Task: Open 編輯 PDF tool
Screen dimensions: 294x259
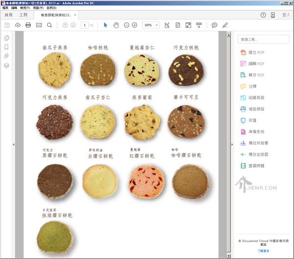Action: coord(252,64)
